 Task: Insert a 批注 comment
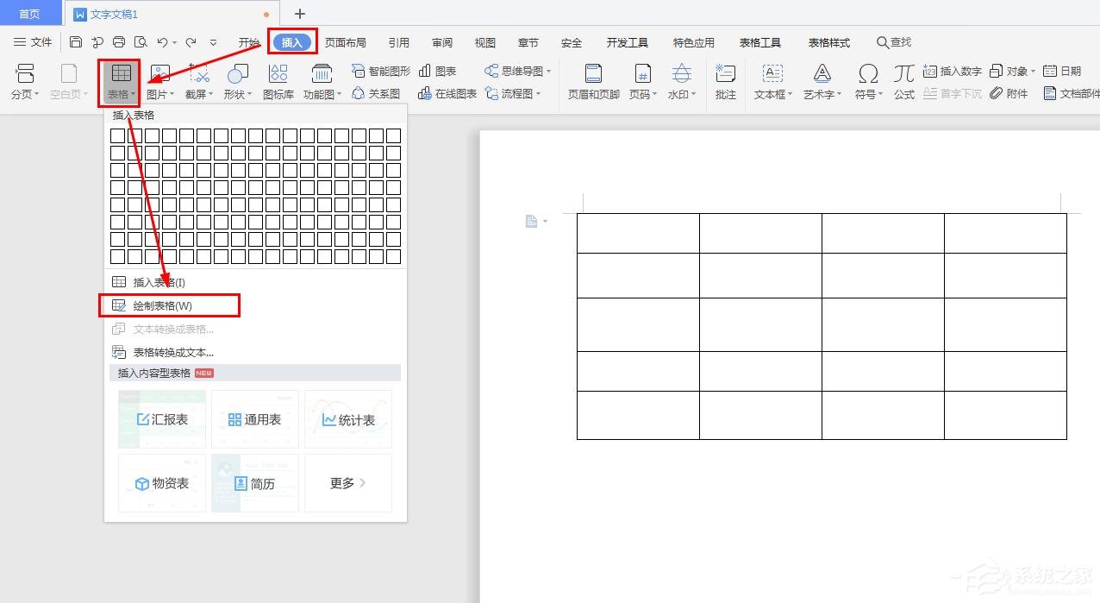[x=725, y=82]
